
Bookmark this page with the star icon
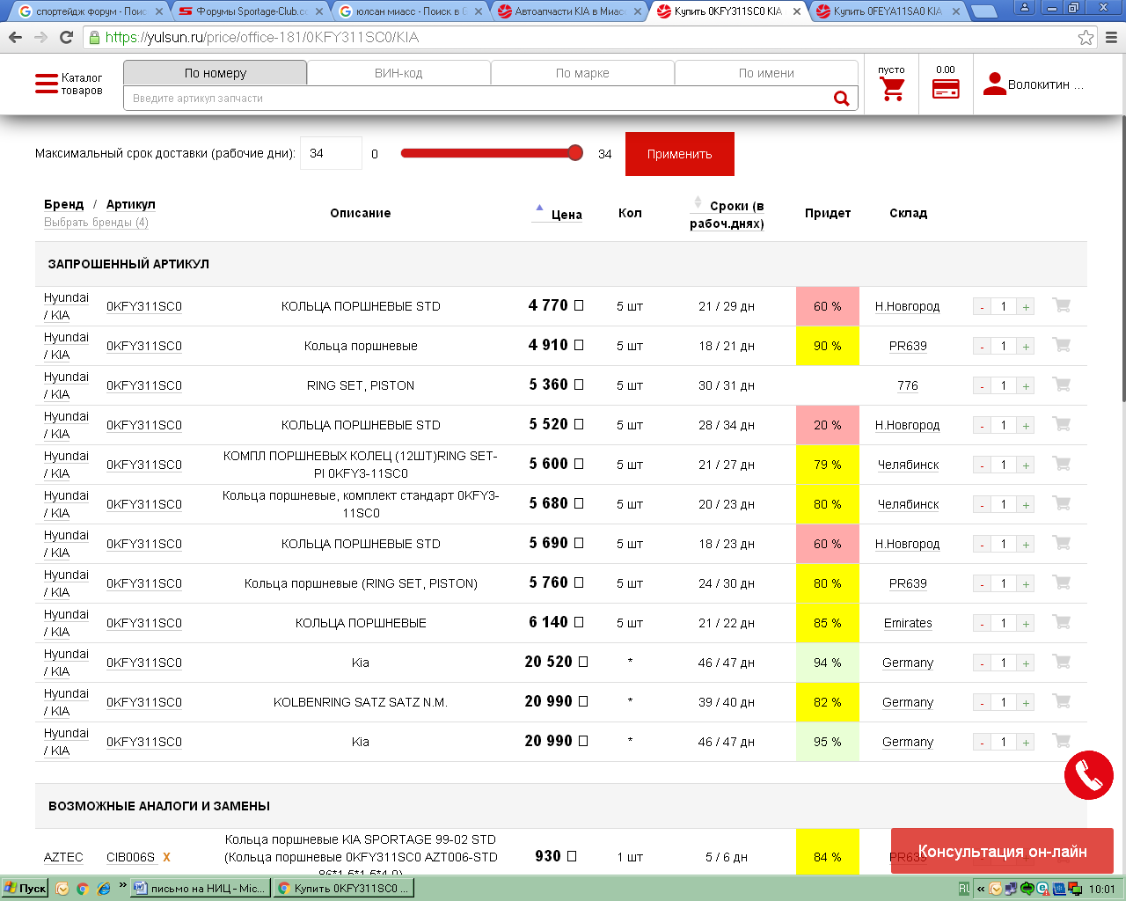tap(1086, 38)
